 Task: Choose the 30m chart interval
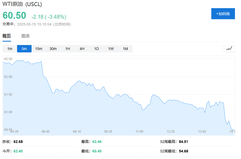pyautogui.click(x=53, y=49)
